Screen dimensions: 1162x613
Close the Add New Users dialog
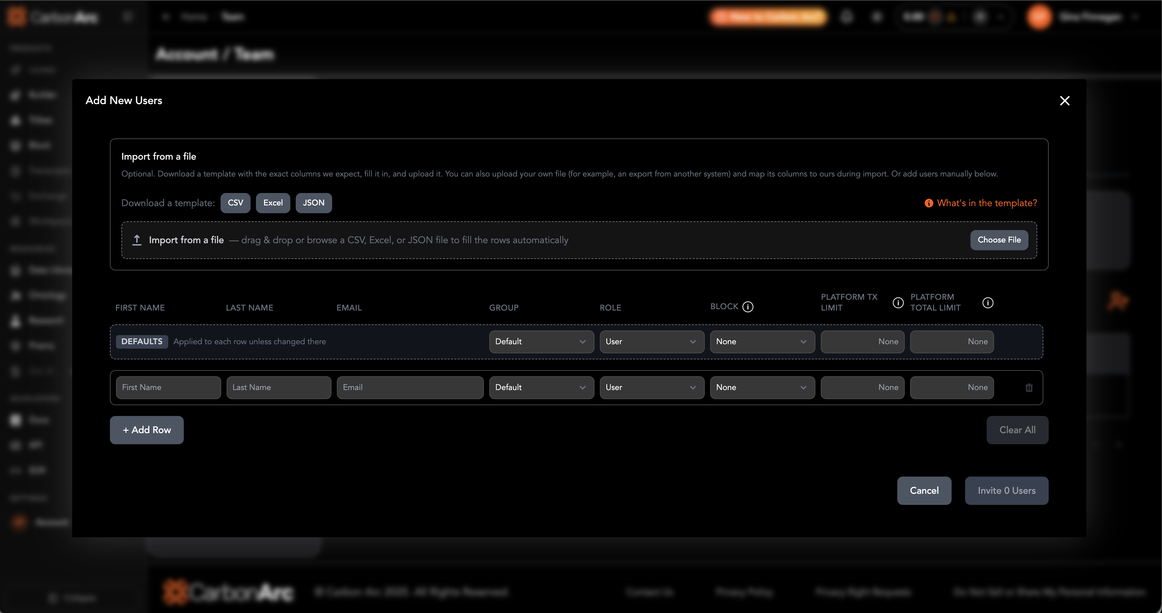point(1065,100)
